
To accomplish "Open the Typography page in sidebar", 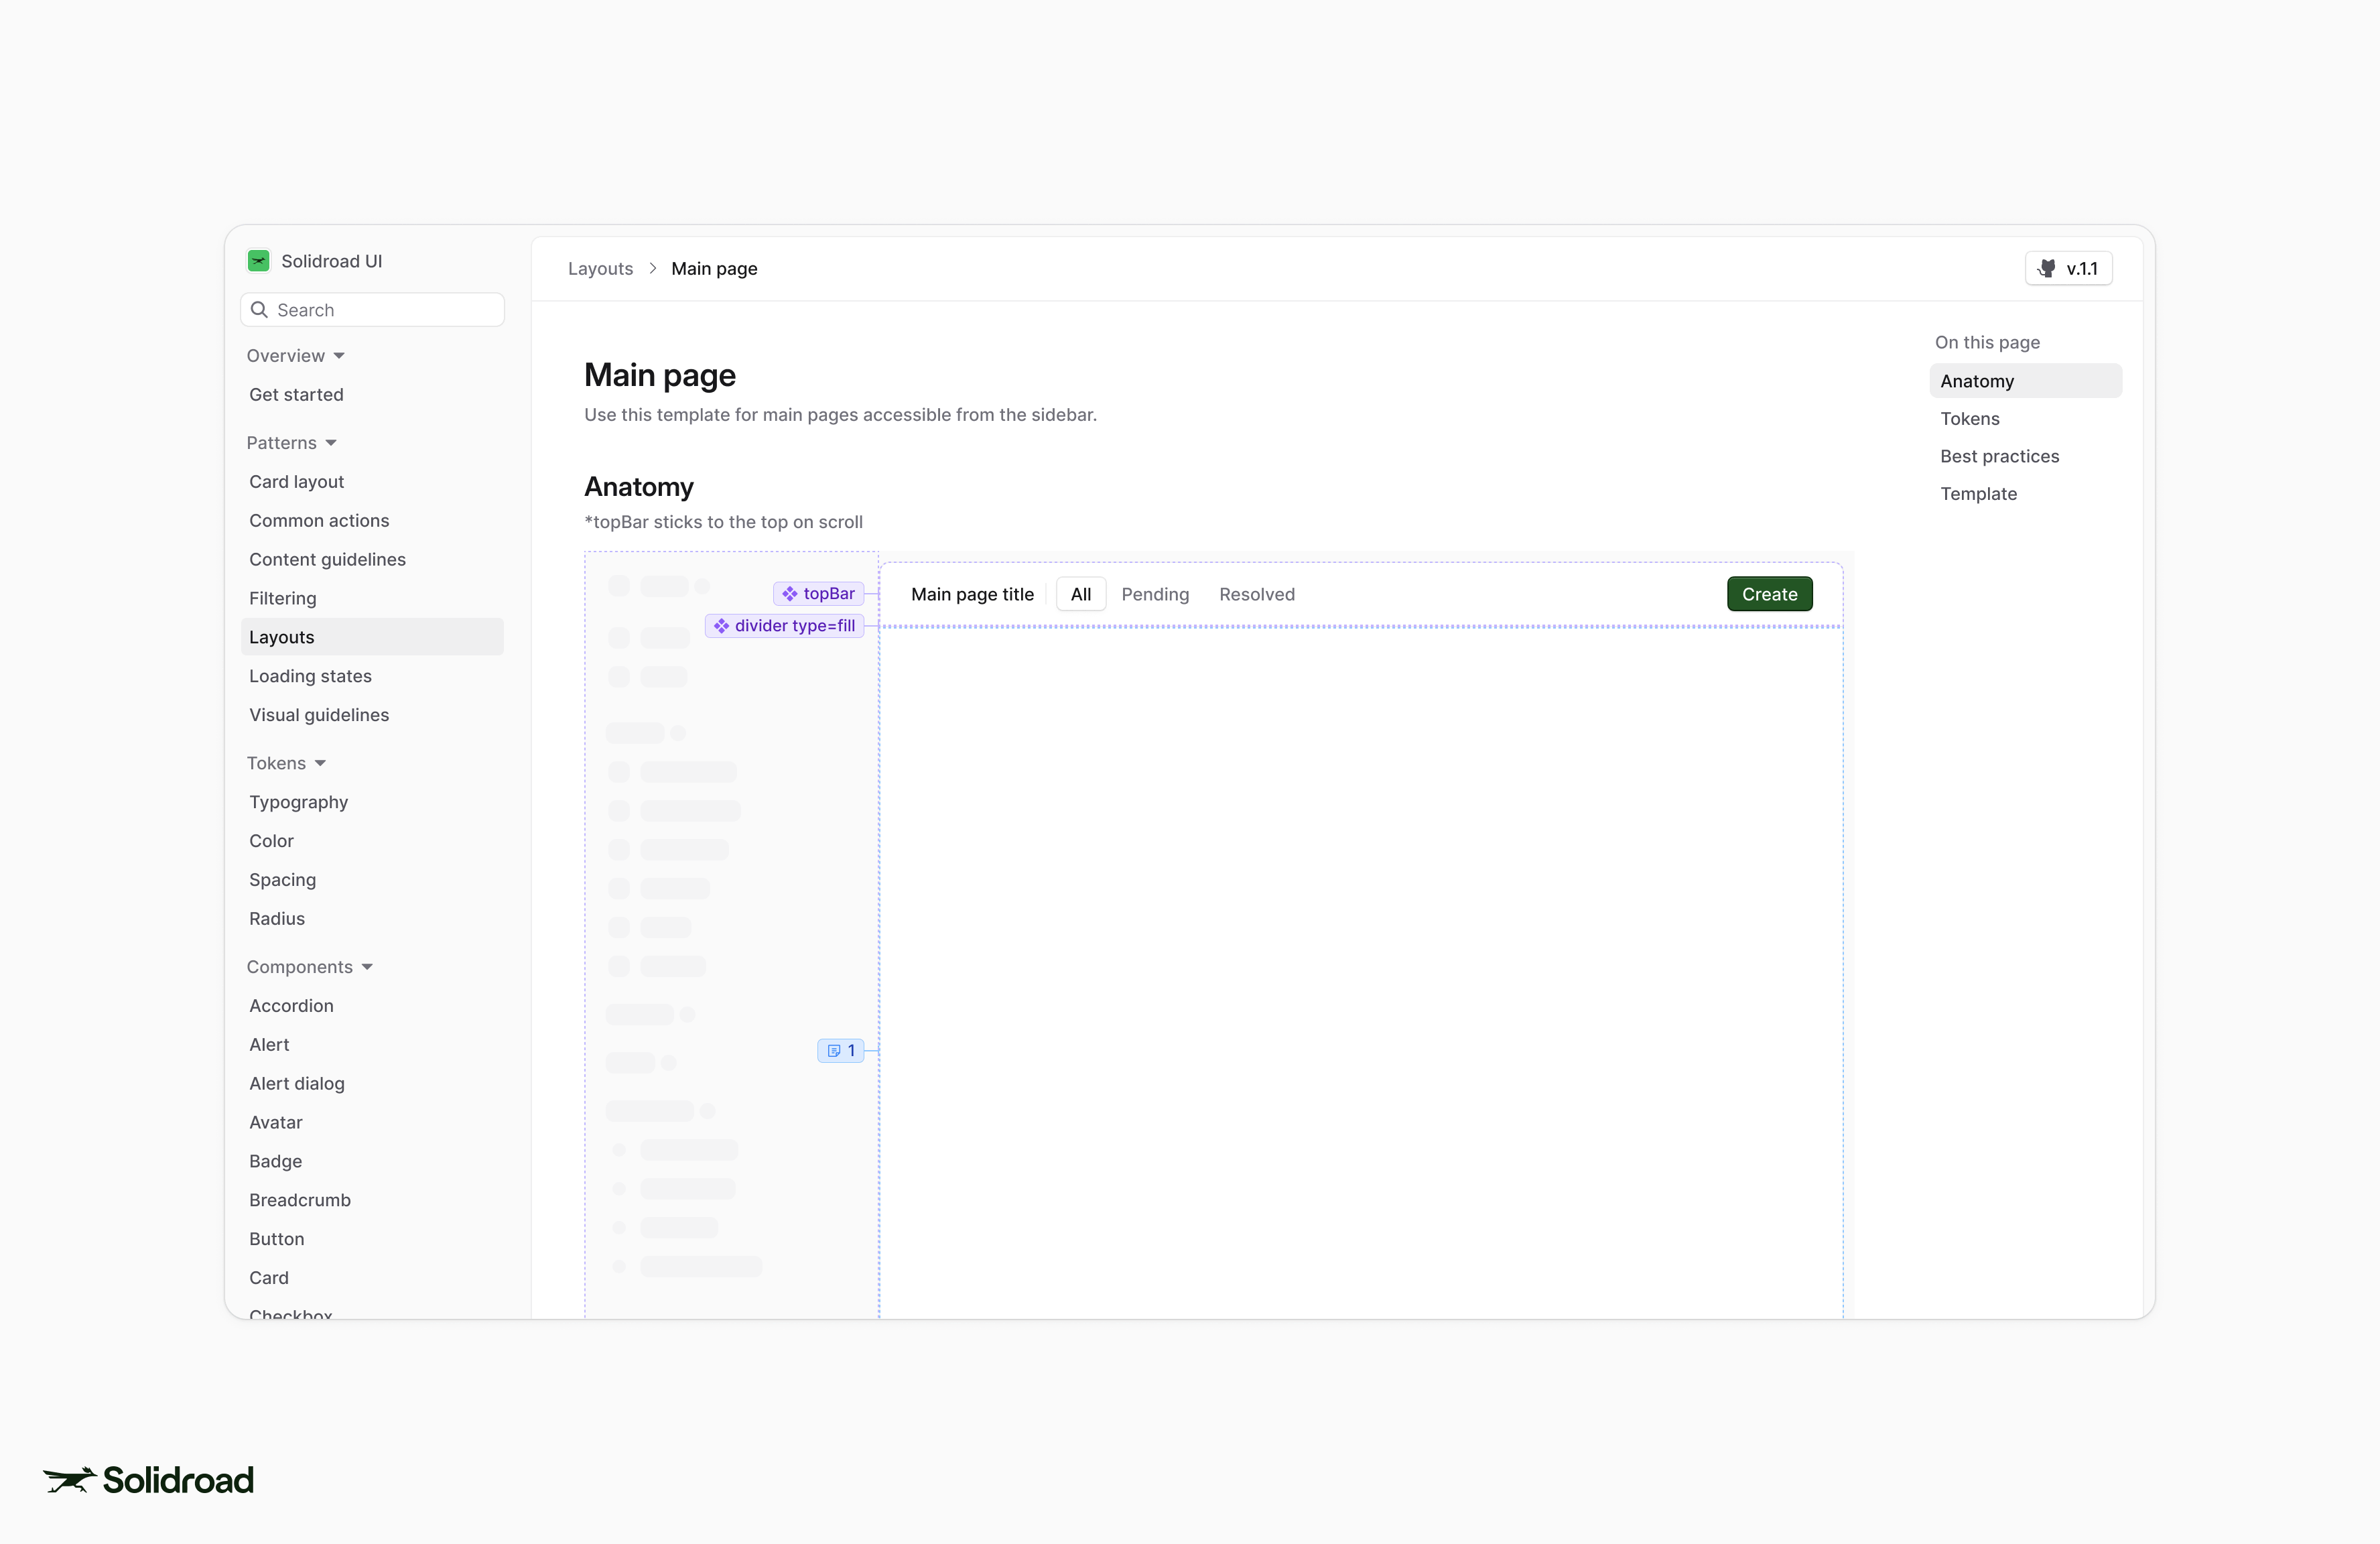I will pyautogui.click(x=298, y=802).
